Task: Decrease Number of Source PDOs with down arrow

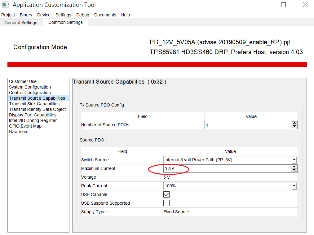Action: click(x=294, y=127)
